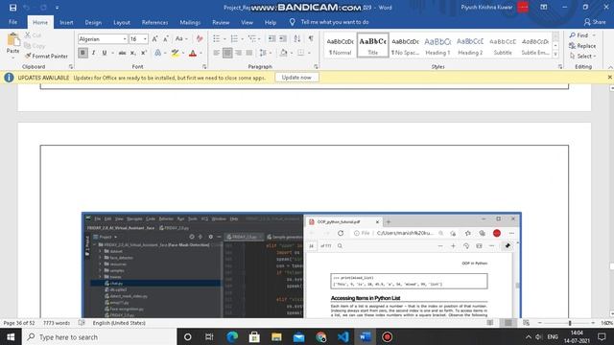Insert a bullet list
The width and height of the screenshot is (614, 345).
pyautogui.click(x=216, y=38)
